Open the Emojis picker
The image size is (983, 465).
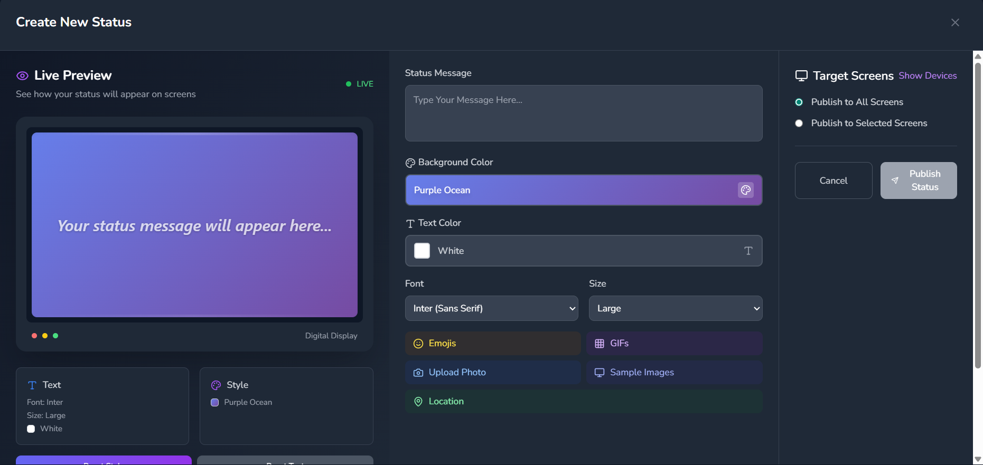coord(492,344)
